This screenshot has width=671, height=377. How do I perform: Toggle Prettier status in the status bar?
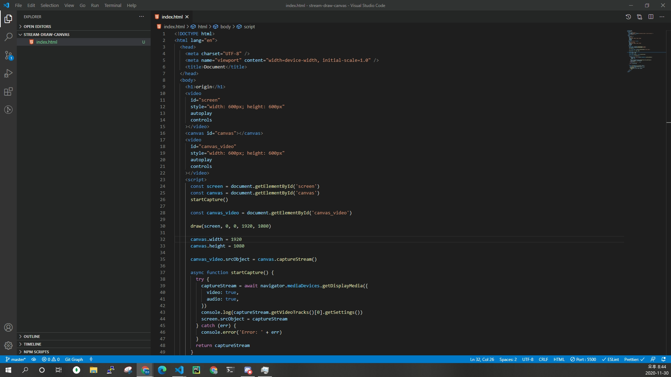pyautogui.click(x=634, y=359)
